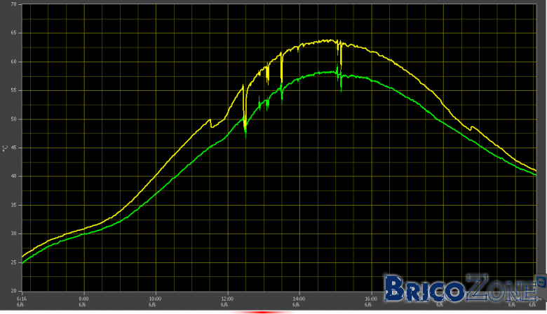Click the 30 value on the temperature axis
Viewport: 547px width, 314px height.
pos(13,234)
